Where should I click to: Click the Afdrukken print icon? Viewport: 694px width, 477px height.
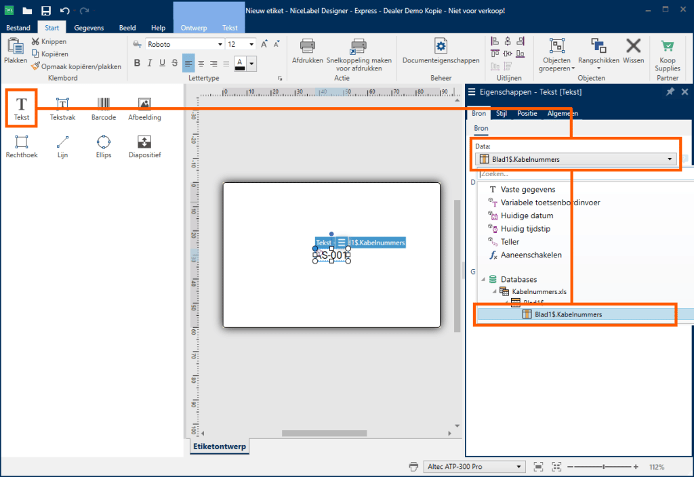[x=307, y=46]
